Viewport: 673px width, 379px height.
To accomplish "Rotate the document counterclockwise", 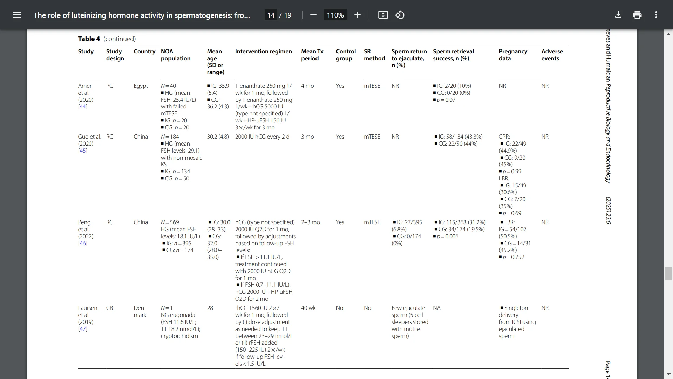I will (x=400, y=15).
